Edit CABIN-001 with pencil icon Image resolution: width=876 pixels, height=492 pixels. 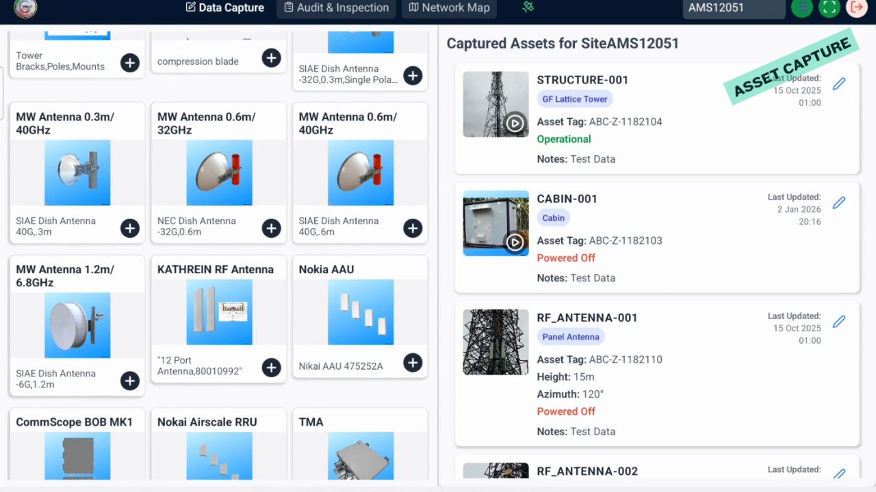tap(839, 202)
